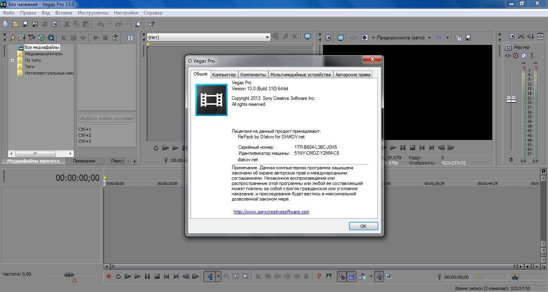Toggle the Auto Ripple button

(363, 276)
